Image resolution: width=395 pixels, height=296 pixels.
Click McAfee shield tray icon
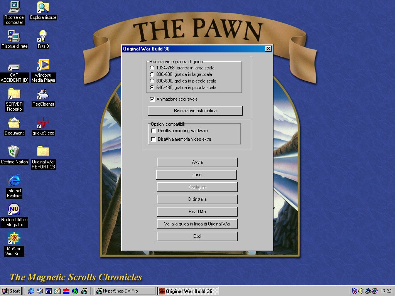pyautogui.click(x=355, y=291)
